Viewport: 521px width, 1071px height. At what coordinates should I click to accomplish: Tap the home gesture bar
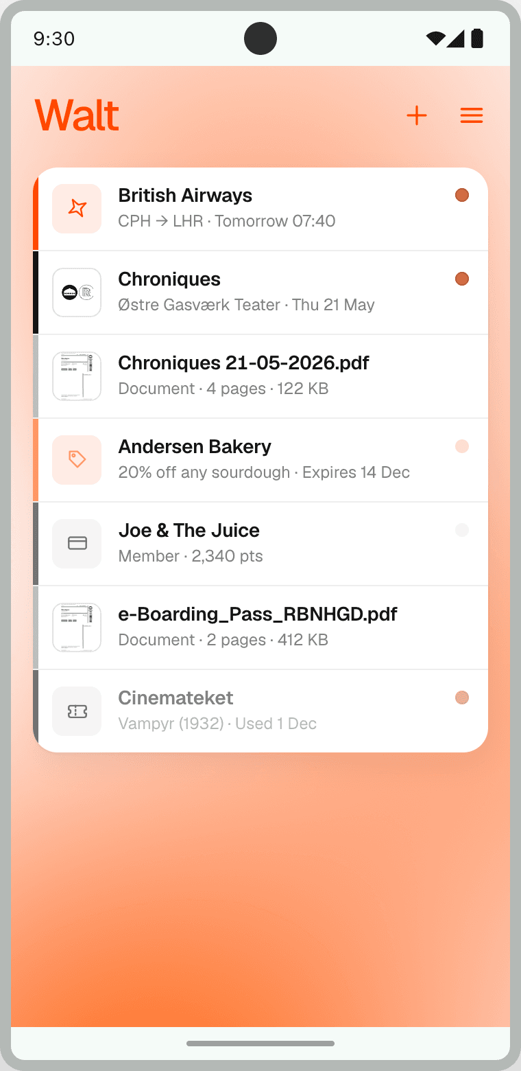260,1044
